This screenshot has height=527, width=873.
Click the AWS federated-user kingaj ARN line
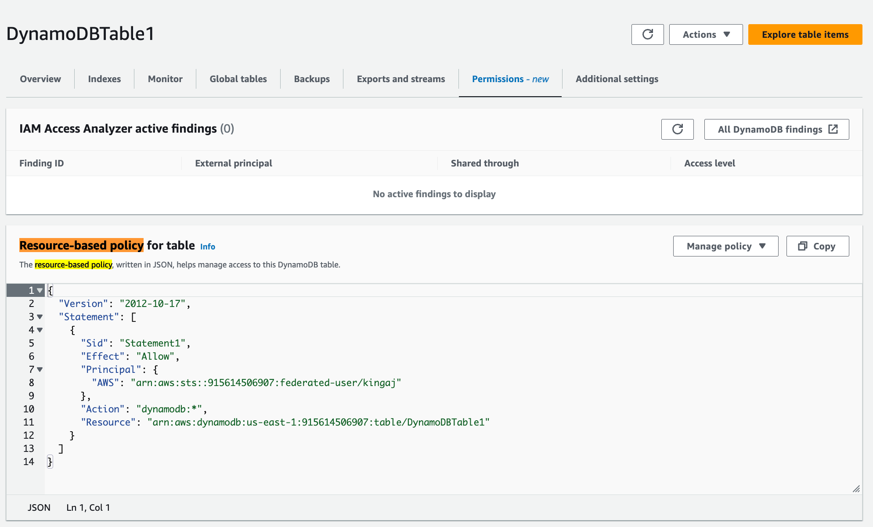tap(246, 383)
